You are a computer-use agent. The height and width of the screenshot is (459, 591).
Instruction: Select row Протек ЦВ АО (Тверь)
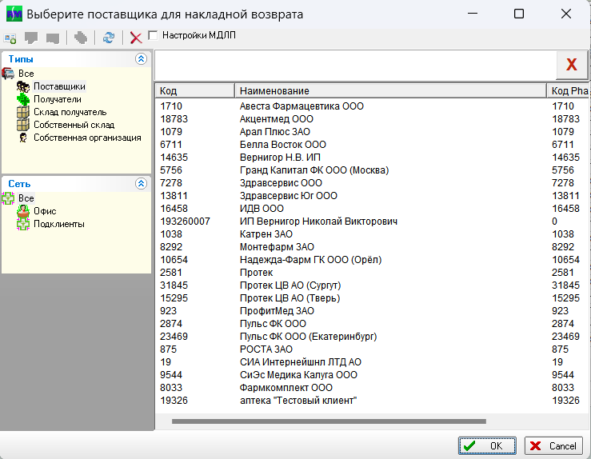371,298
